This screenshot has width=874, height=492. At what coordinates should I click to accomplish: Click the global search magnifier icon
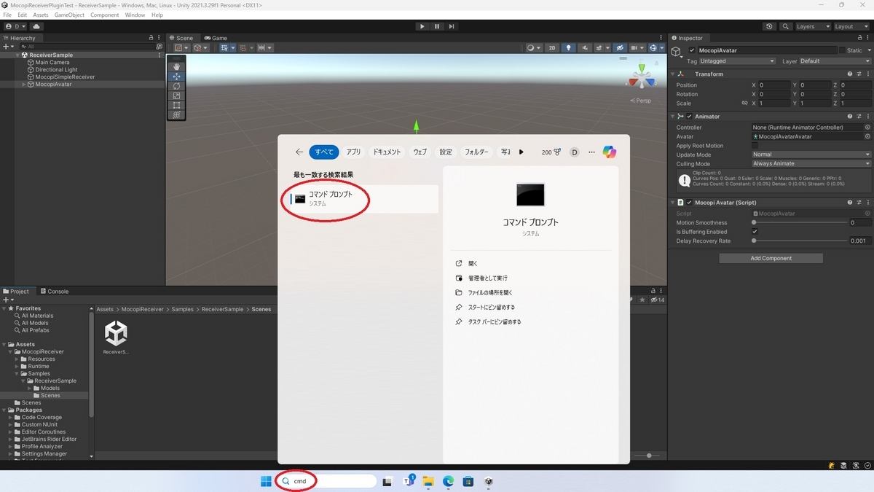tap(785, 26)
